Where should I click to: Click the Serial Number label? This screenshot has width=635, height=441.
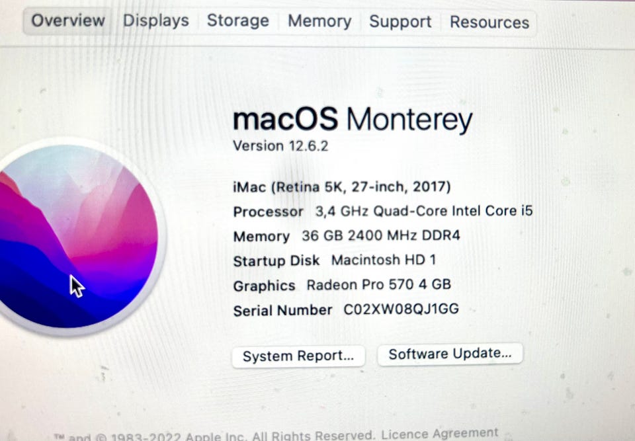coord(282,310)
